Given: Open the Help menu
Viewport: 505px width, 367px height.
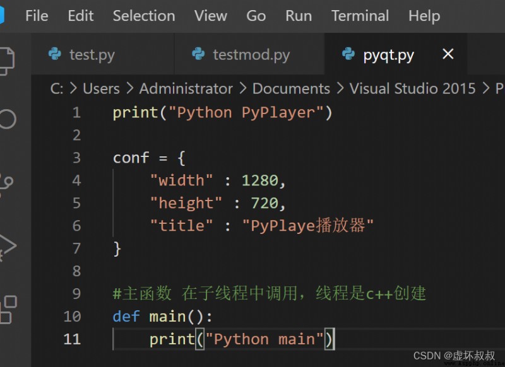Looking at the screenshot, I should 424,16.
